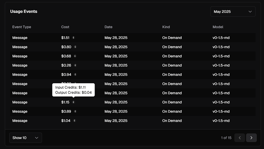Click info icon beside $1.15 cost
Screen dimensions: 264x149
(73, 102)
